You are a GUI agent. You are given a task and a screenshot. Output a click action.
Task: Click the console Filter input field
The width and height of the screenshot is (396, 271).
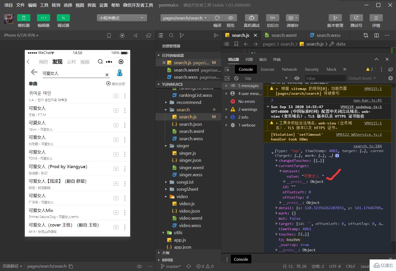(325, 78)
